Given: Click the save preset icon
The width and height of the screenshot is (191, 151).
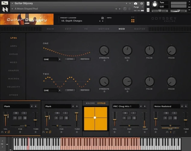Looking at the screenshot, I should click(102, 18).
